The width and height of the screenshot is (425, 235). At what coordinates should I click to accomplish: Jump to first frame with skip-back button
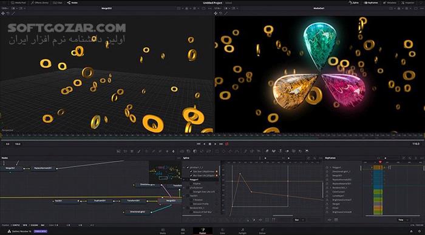click(199, 144)
